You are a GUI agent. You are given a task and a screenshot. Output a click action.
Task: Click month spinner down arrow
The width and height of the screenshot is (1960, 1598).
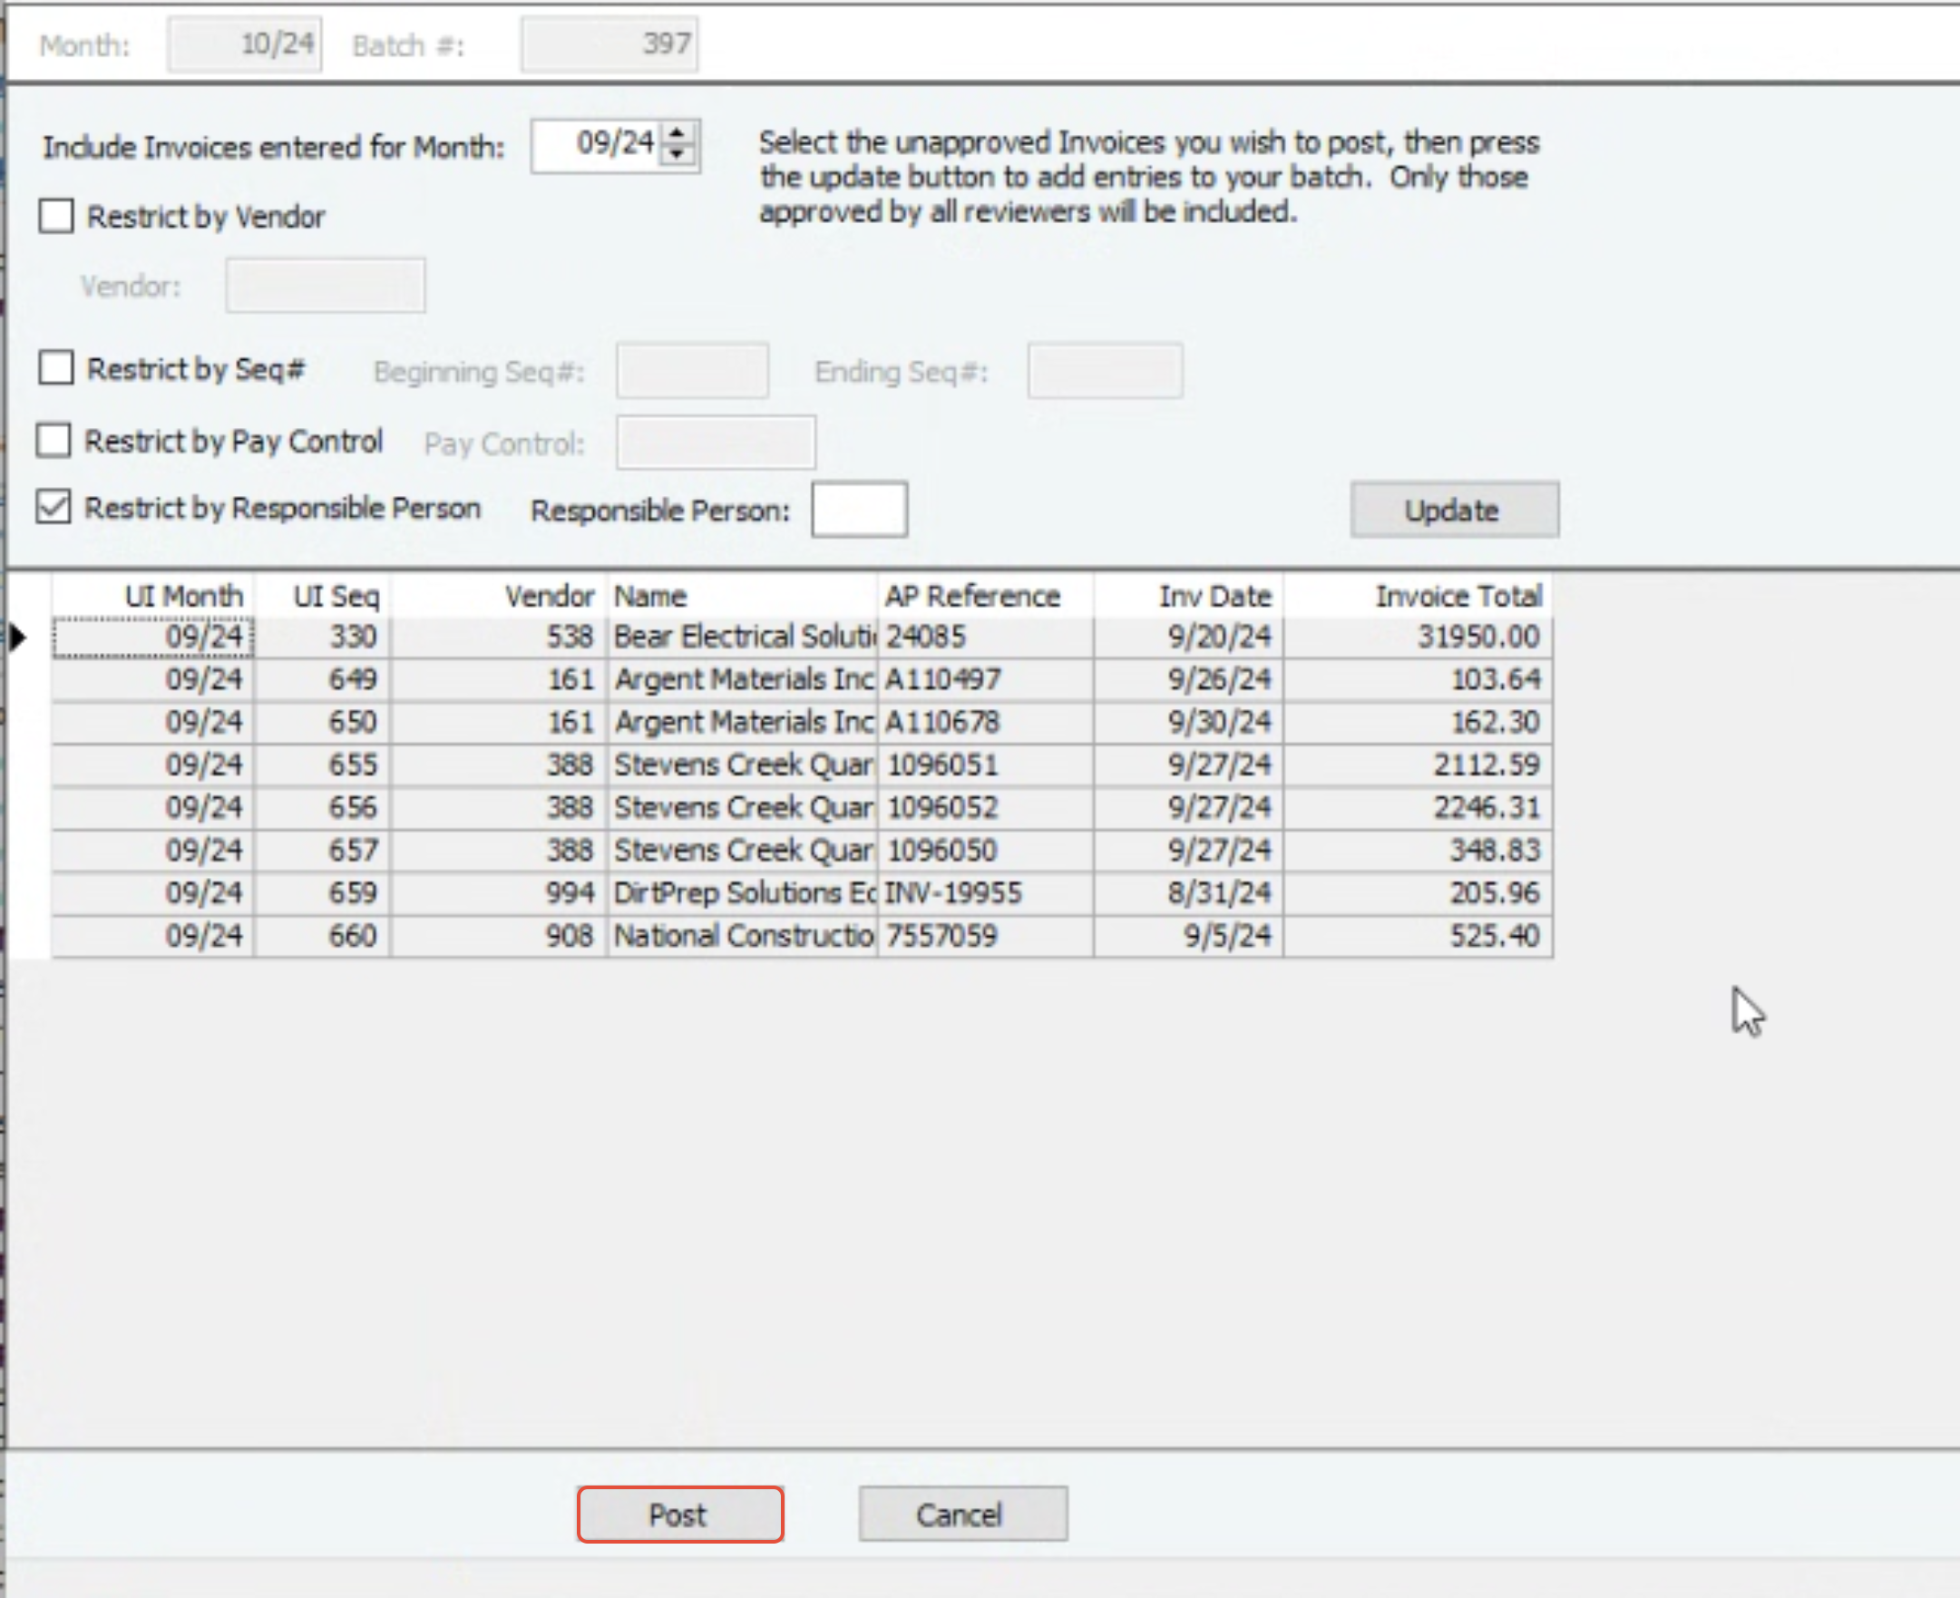(678, 156)
